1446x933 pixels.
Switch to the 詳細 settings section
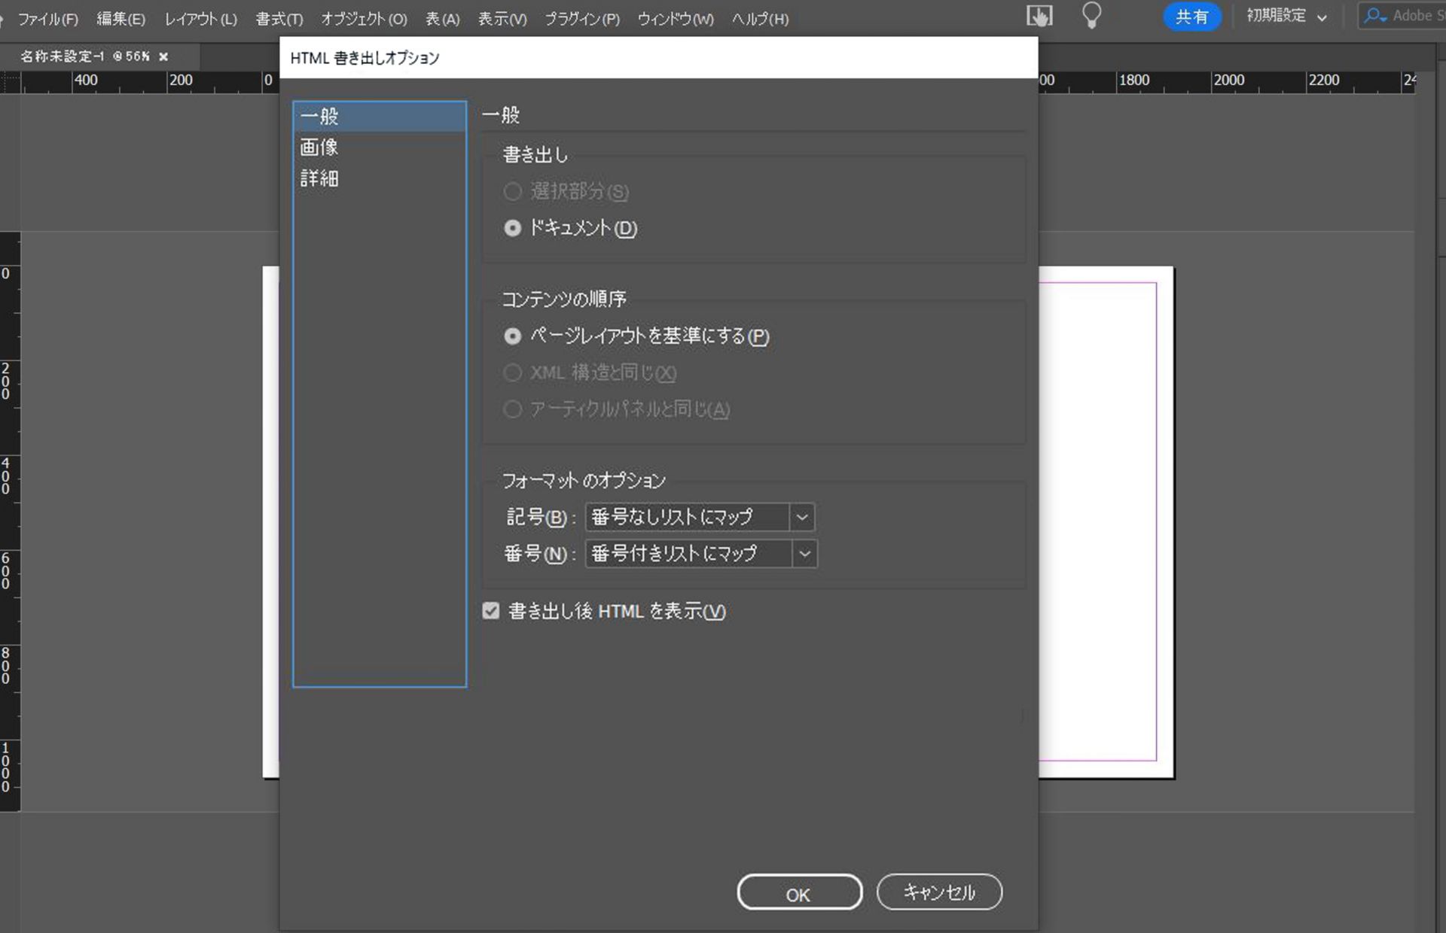point(319,179)
